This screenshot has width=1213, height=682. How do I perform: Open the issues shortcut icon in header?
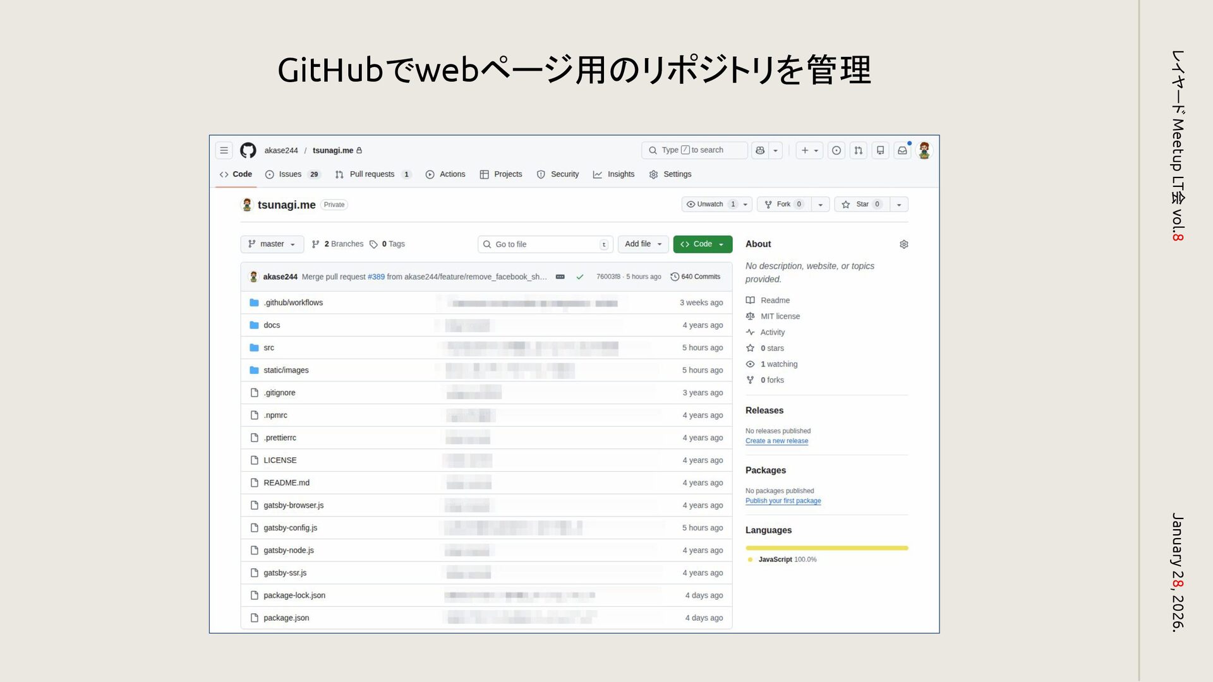coord(836,150)
